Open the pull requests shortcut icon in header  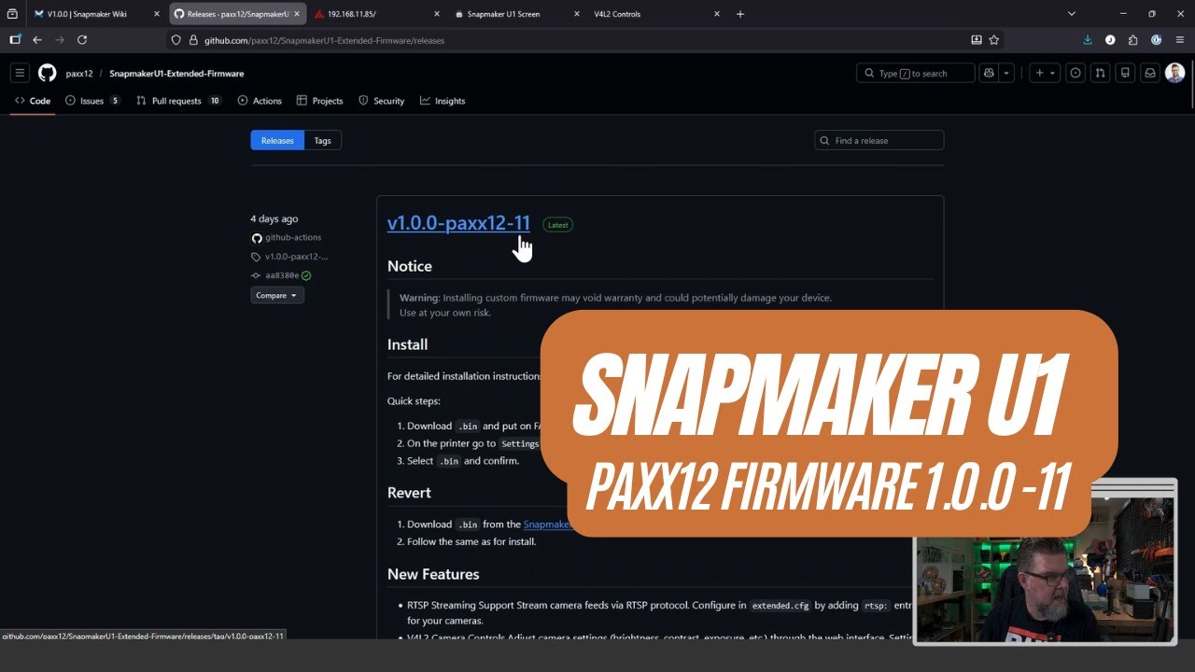(1101, 73)
